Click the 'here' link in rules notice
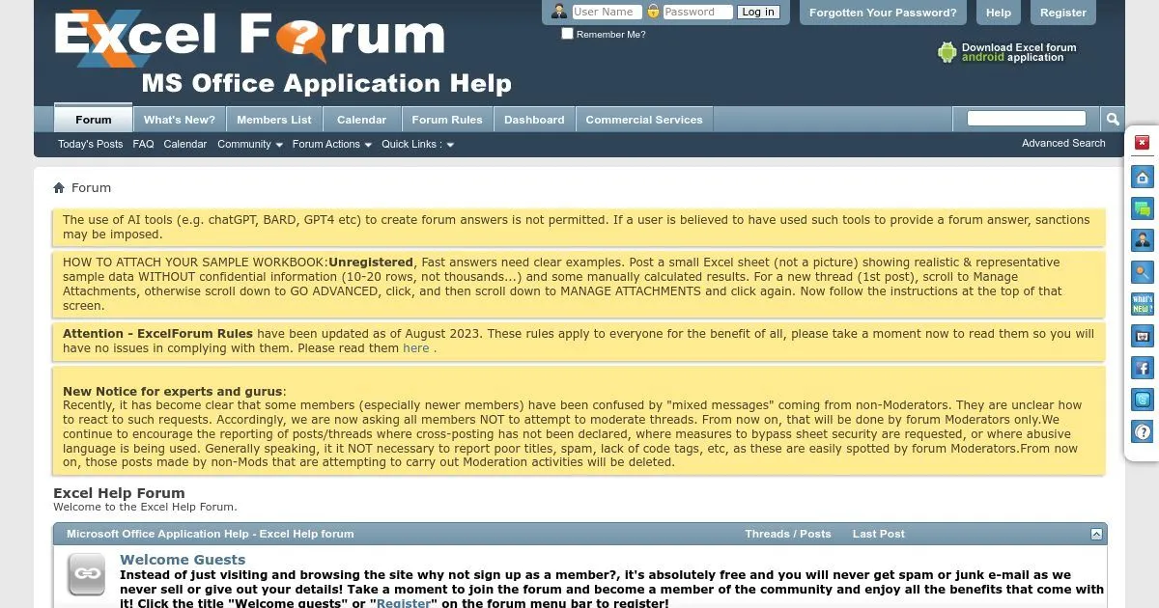 (416, 348)
